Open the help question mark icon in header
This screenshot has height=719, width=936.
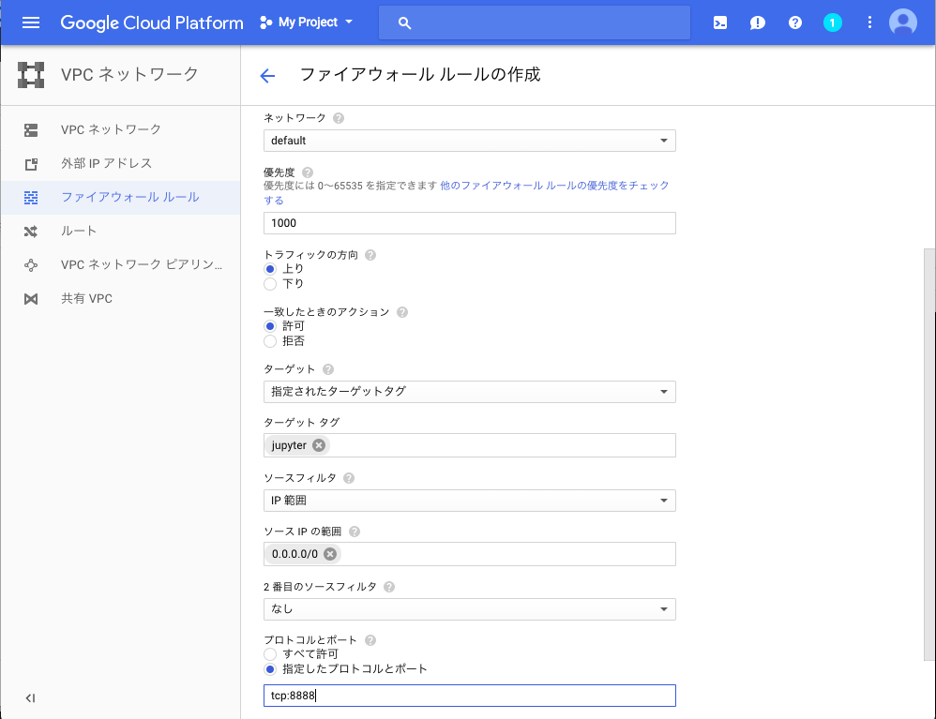click(794, 22)
